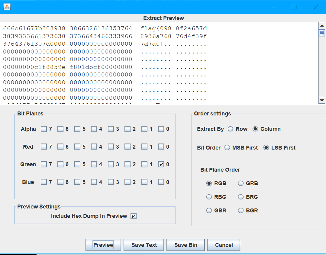326x255 pixels.
Task: Select BRG bit plane order
Action: [241, 197]
